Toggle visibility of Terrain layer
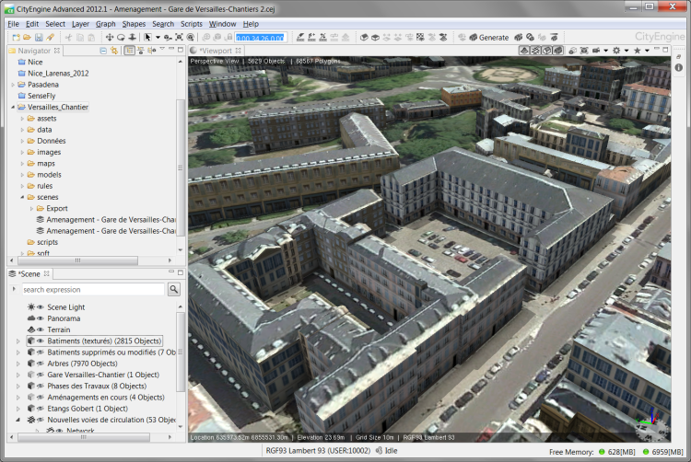This screenshot has height=462, width=691. tap(41, 329)
